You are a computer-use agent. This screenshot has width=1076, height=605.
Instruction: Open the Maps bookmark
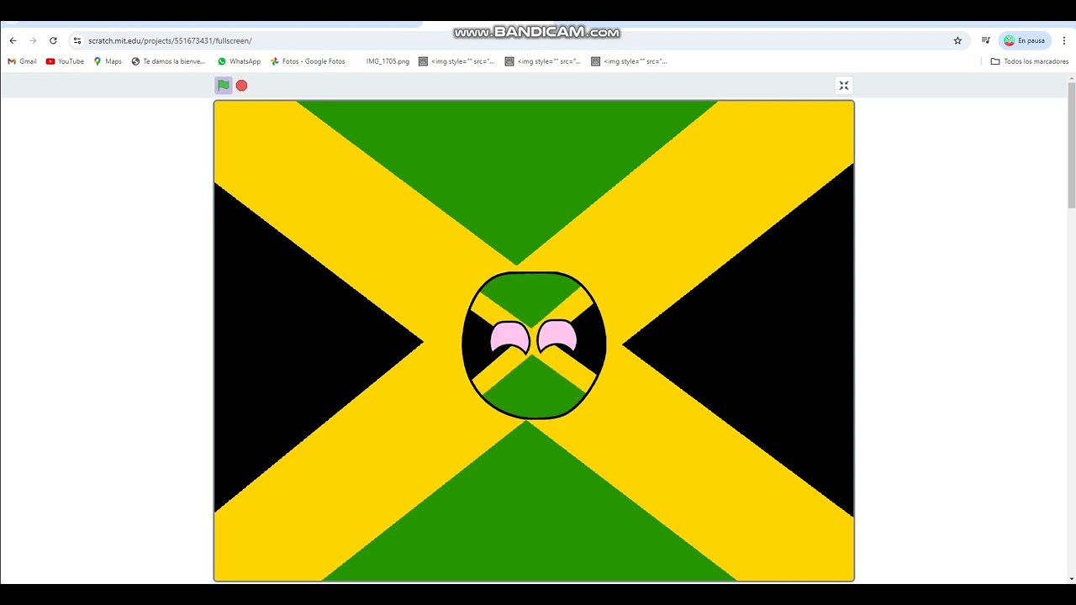(x=108, y=61)
